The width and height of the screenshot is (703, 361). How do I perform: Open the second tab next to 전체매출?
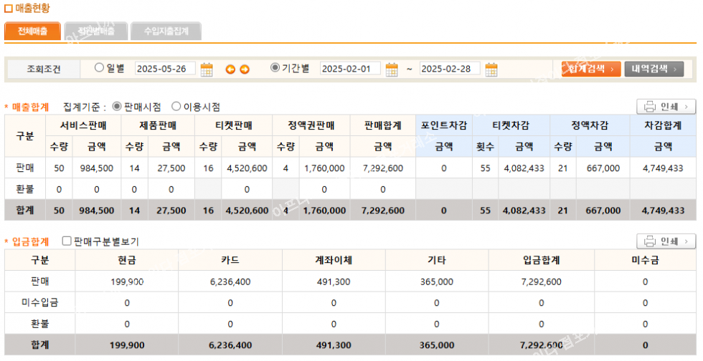point(96,31)
